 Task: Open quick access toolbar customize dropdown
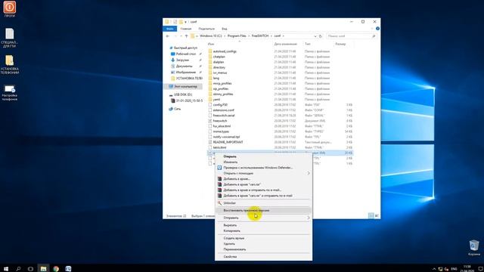tap(185, 22)
